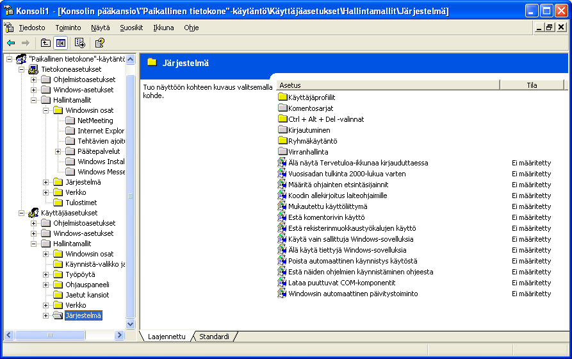Viewport: 572px width, 359px height.
Task: Sort the list by the Tila column header
Action: pos(532,85)
